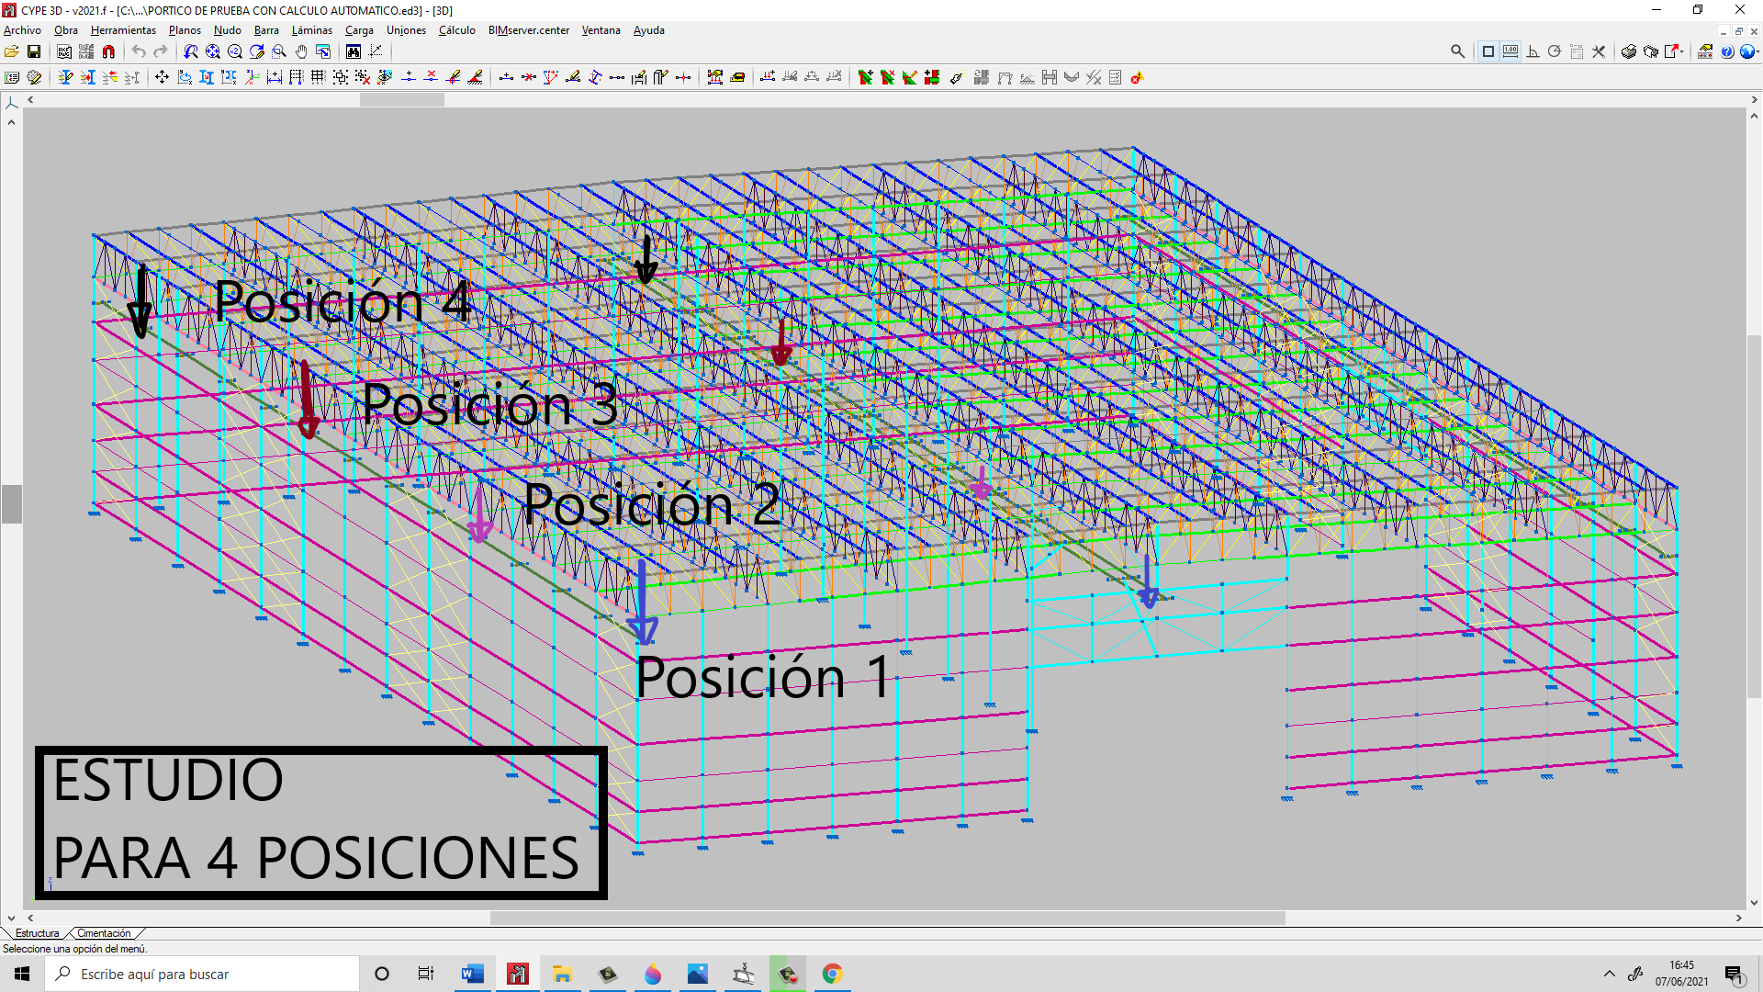Toggle the full window view button

click(x=1488, y=51)
